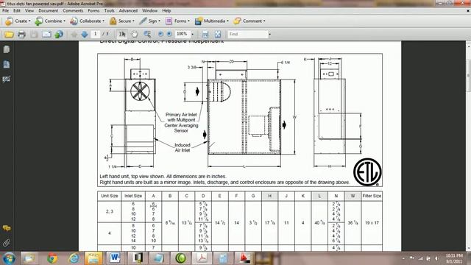Click the fit one full page icon
Viewport: 471px width, 265px height.
coord(218,35)
